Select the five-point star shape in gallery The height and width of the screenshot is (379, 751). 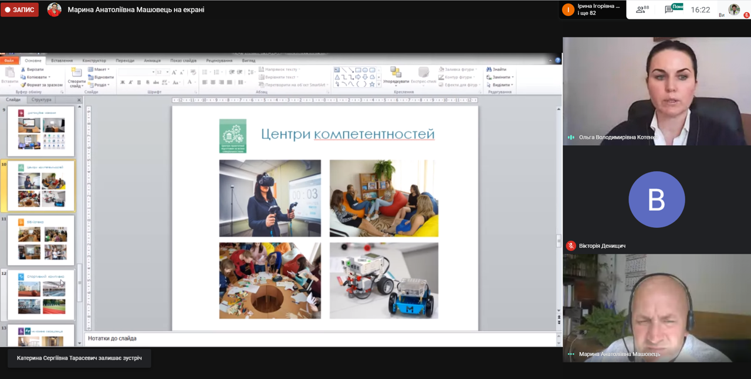point(372,84)
